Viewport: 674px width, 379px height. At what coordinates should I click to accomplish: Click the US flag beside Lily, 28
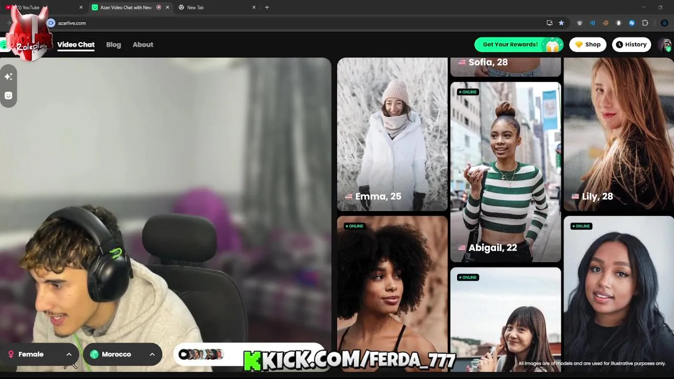click(575, 196)
